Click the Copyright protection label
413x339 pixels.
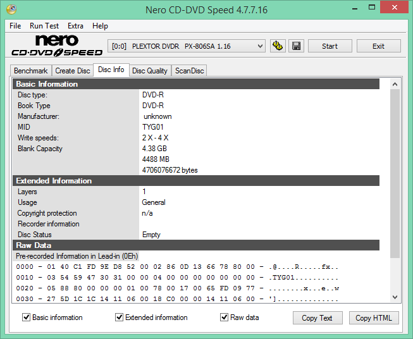pos(47,213)
